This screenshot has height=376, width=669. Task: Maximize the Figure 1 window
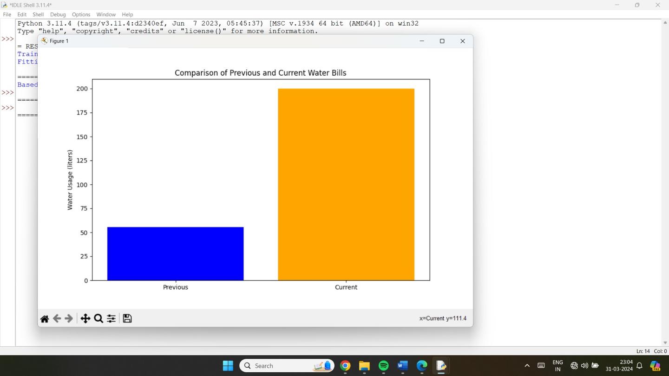point(442,41)
